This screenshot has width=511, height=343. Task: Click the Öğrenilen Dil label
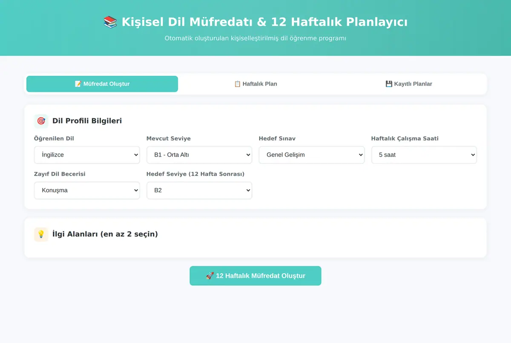[x=54, y=138]
